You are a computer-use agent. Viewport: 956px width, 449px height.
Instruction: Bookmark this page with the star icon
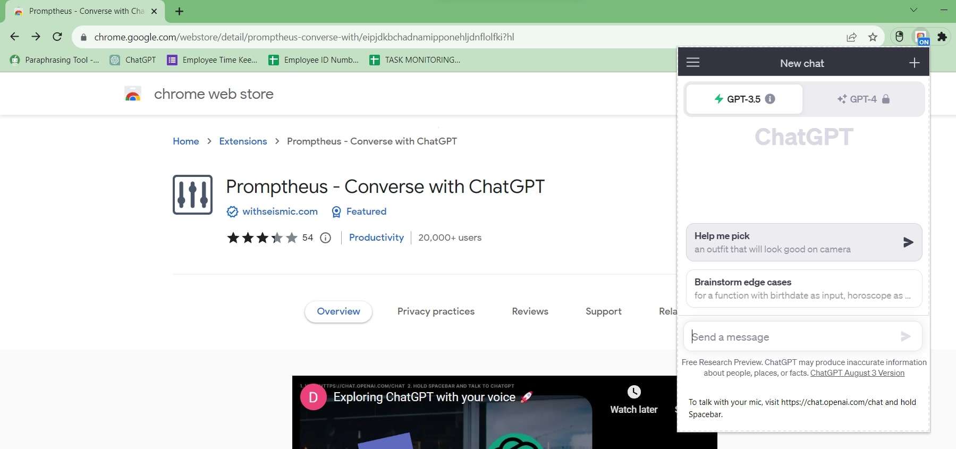click(873, 37)
